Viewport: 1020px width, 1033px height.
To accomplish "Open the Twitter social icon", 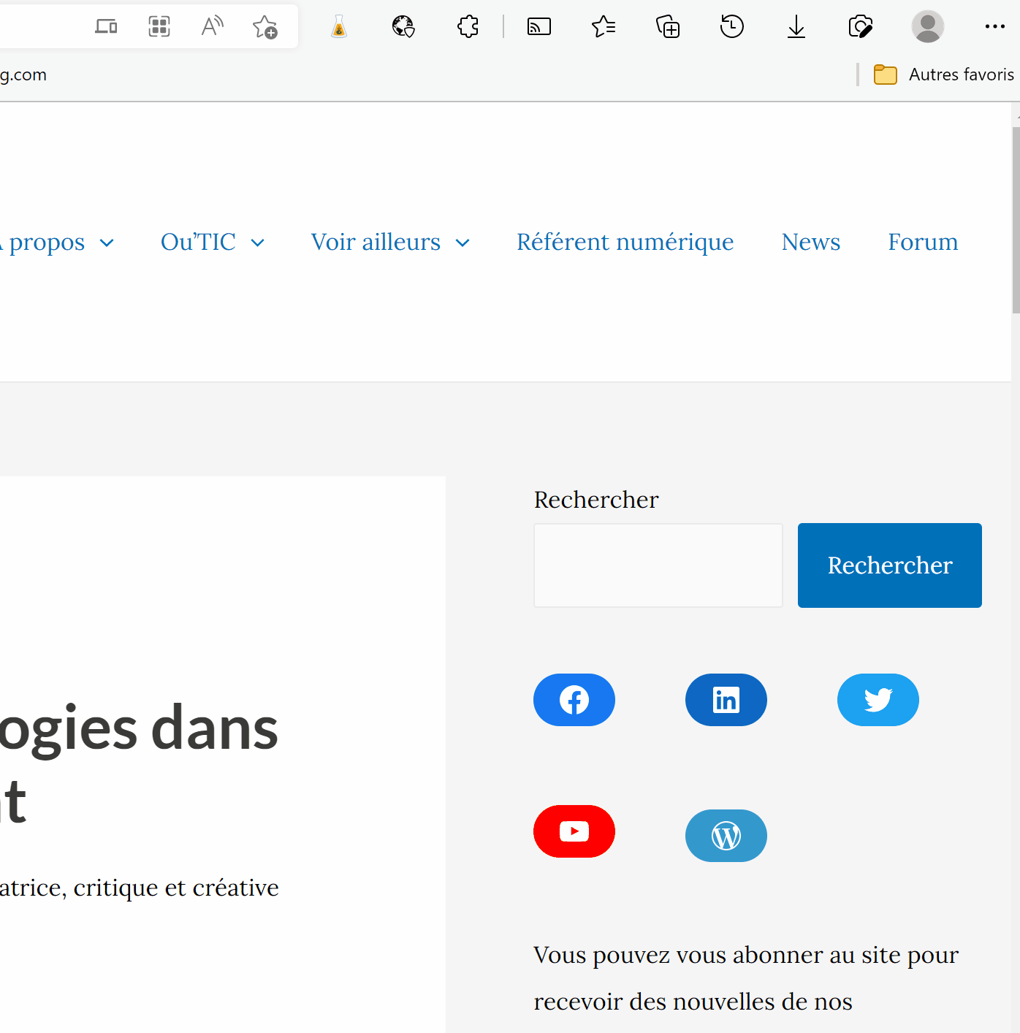I will pos(878,700).
